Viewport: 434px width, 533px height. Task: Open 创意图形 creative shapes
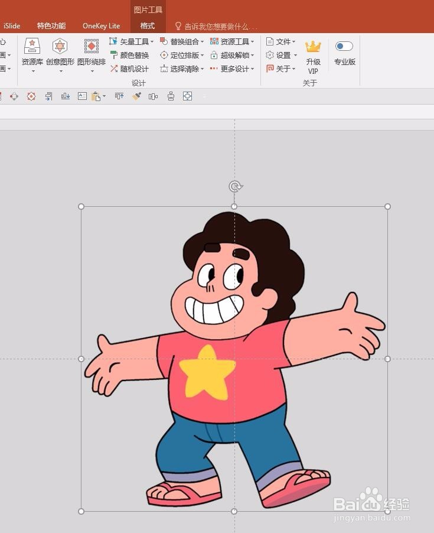tap(60, 51)
